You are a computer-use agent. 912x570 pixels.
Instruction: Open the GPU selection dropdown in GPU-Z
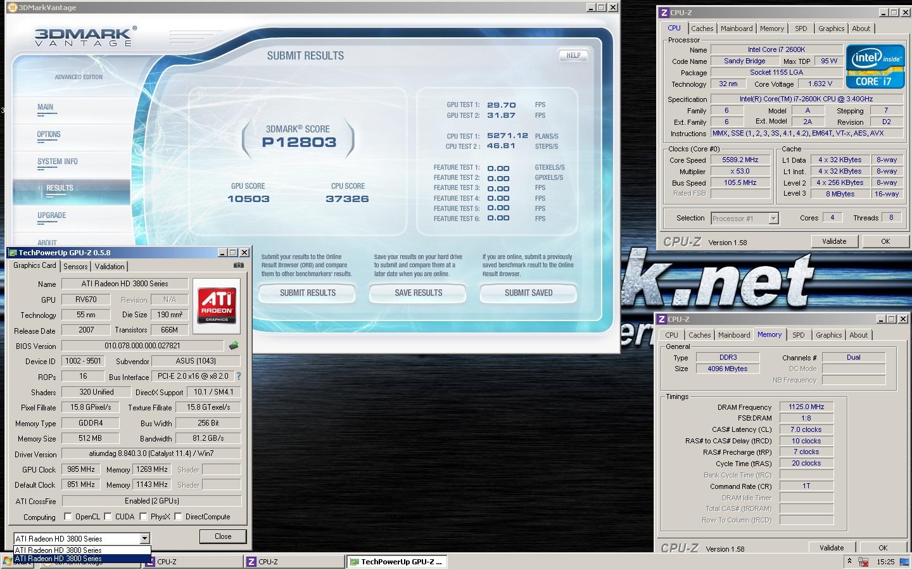pyautogui.click(x=144, y=538)
